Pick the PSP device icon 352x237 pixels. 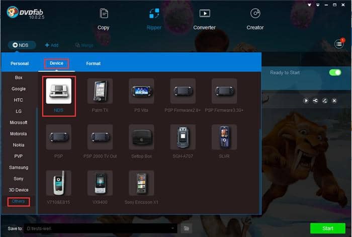[x=59, y=137]
